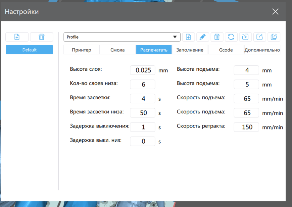This screenshot has height=207, width=292.
Task: Import profile with the inward arrow icon
Action: click(245, 37)
